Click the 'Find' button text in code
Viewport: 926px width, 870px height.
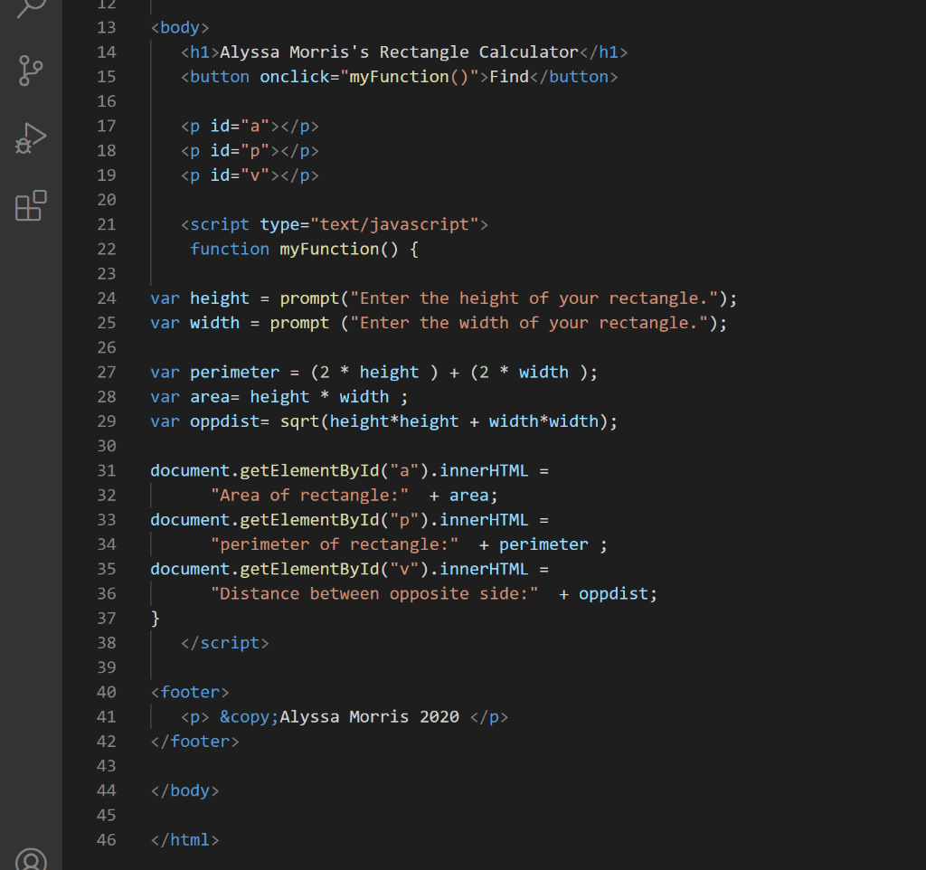click(x=509, y=77)
